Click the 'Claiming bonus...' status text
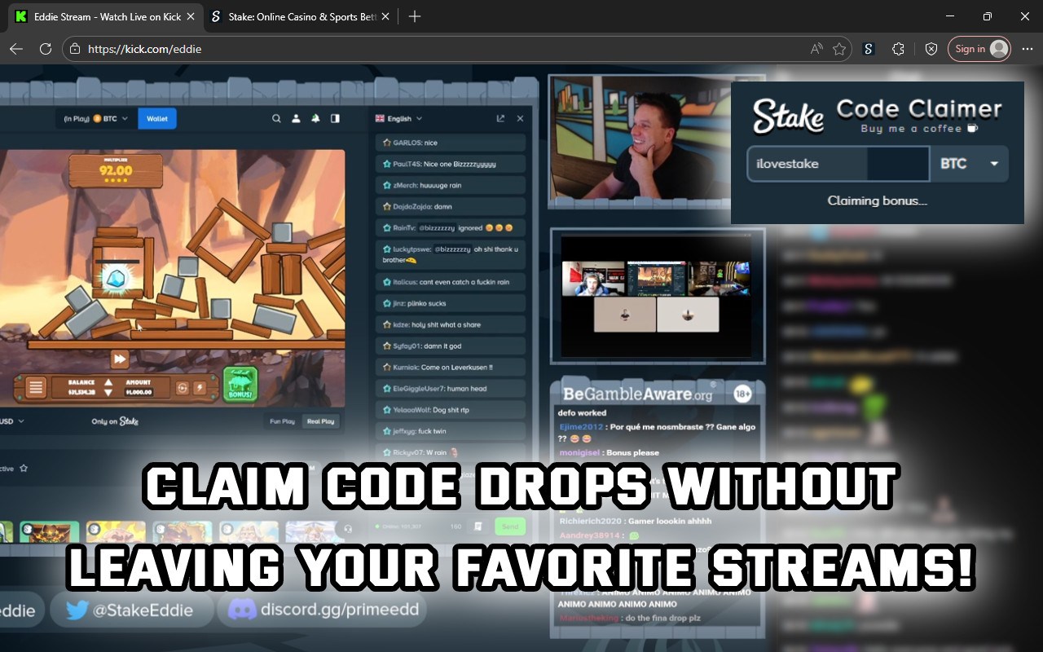Image resolution: width=1043 pixels, height=652 pixels. [878, 200]
